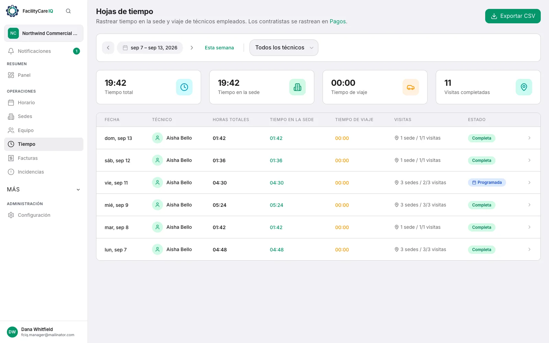Click the NC organization badge

(x=13, y=33)
